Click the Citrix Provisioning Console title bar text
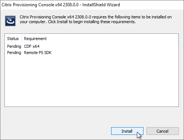The width and height of the screenshot is (184, 140). (x=40, y=5)
